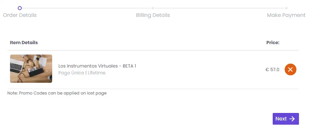Image resolution: width=309 pixels, height=137 pixels.
Task: Click the Promo Codes note text
Action: [x=57, y=93]
